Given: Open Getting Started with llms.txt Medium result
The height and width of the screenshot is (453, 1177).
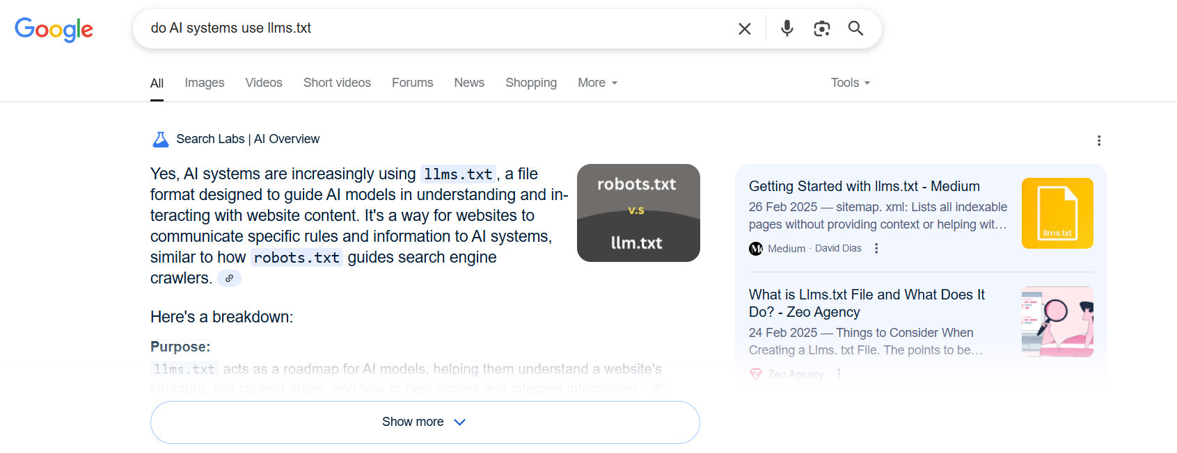Looking at the screenshot, I should pos(864,186).
